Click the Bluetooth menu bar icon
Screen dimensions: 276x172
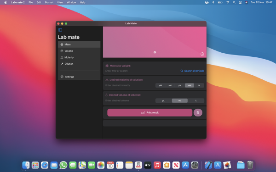point(213,2)
